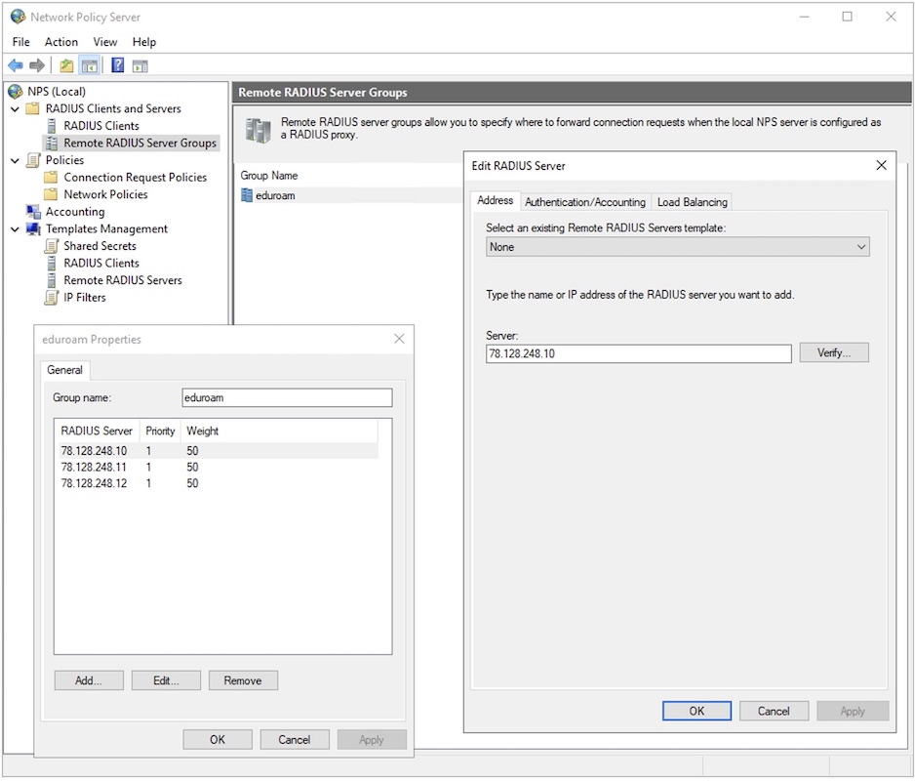This screenshot has height=781, width=915.
Task: Click the Remote RADIUS Servers template icon
Action: pos(52,280)
